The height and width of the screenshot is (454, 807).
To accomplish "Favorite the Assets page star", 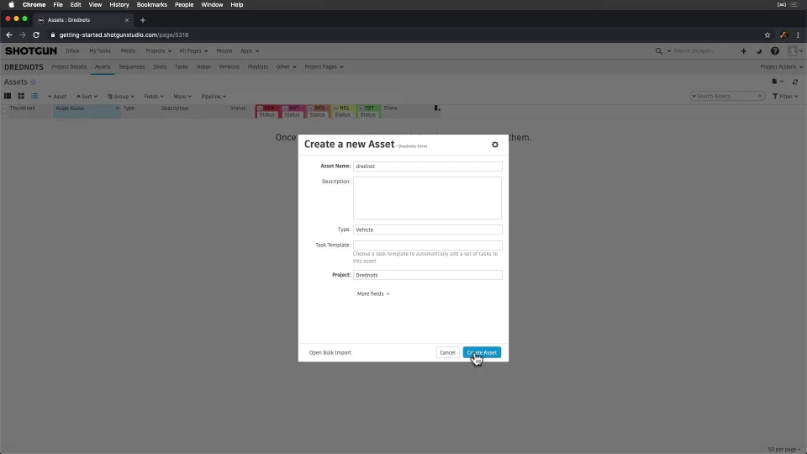I will pyautogui.click(x=34, y=82).
